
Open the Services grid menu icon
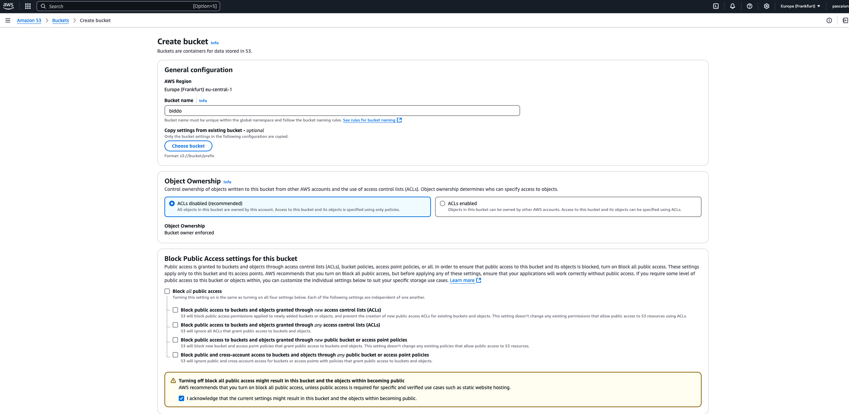pyautogui.click(x=28, y=6)
